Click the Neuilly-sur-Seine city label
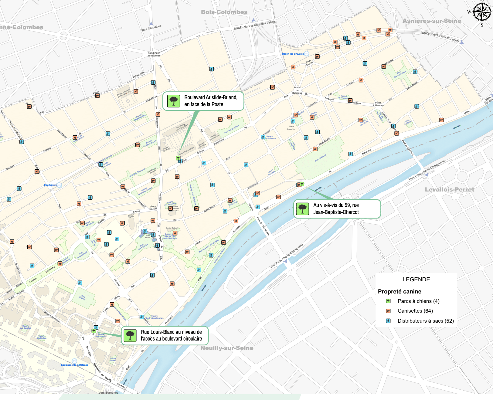Viewport: 493px width, 400px height. pyautogui.click(x=227, y=348)
